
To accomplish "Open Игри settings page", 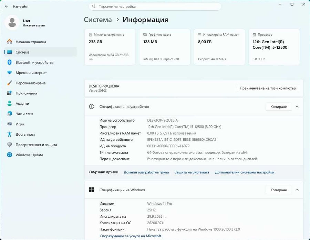I will pyautogui.click(x=40, y=124).
